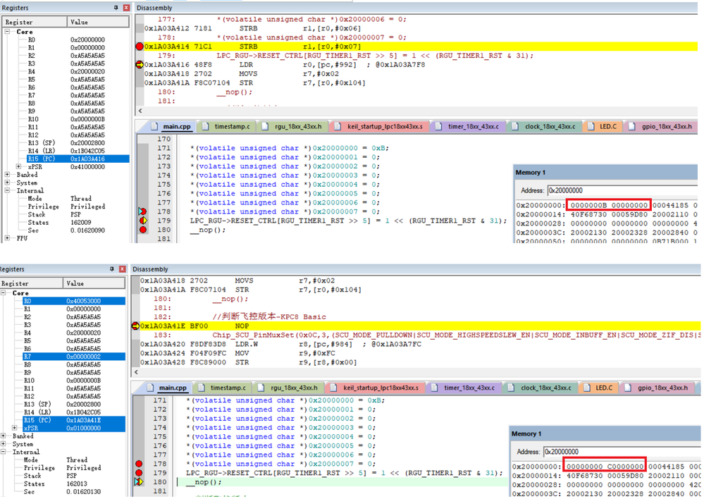
Task: Open LED.C tab in lower window
Action: [599, 388]
